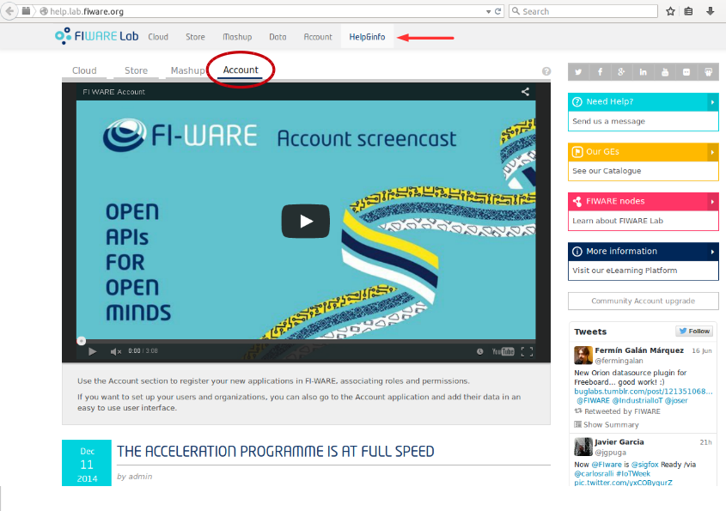Open the Flickr social icon

(686, 72)
